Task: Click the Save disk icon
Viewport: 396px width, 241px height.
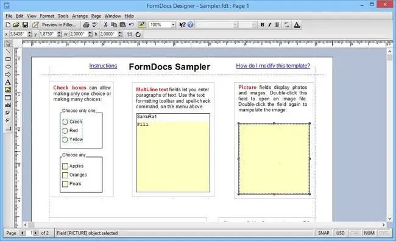Action: coord(25,25)
